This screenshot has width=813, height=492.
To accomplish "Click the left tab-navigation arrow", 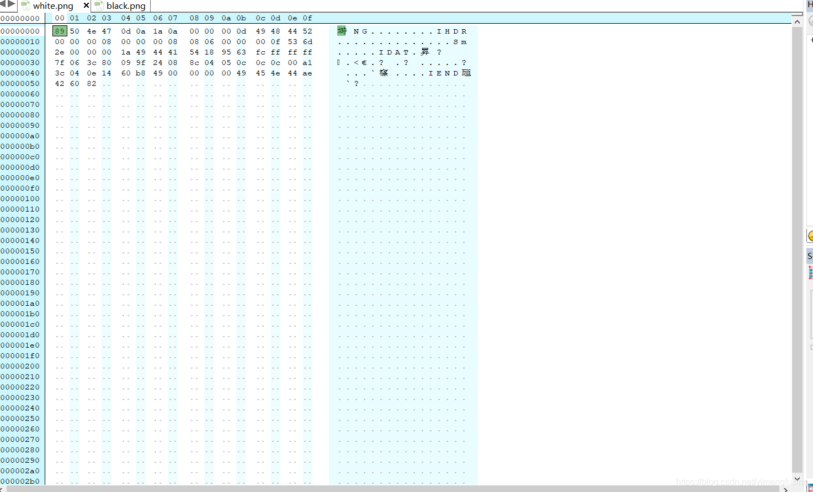I will click(x=3, y=4).
